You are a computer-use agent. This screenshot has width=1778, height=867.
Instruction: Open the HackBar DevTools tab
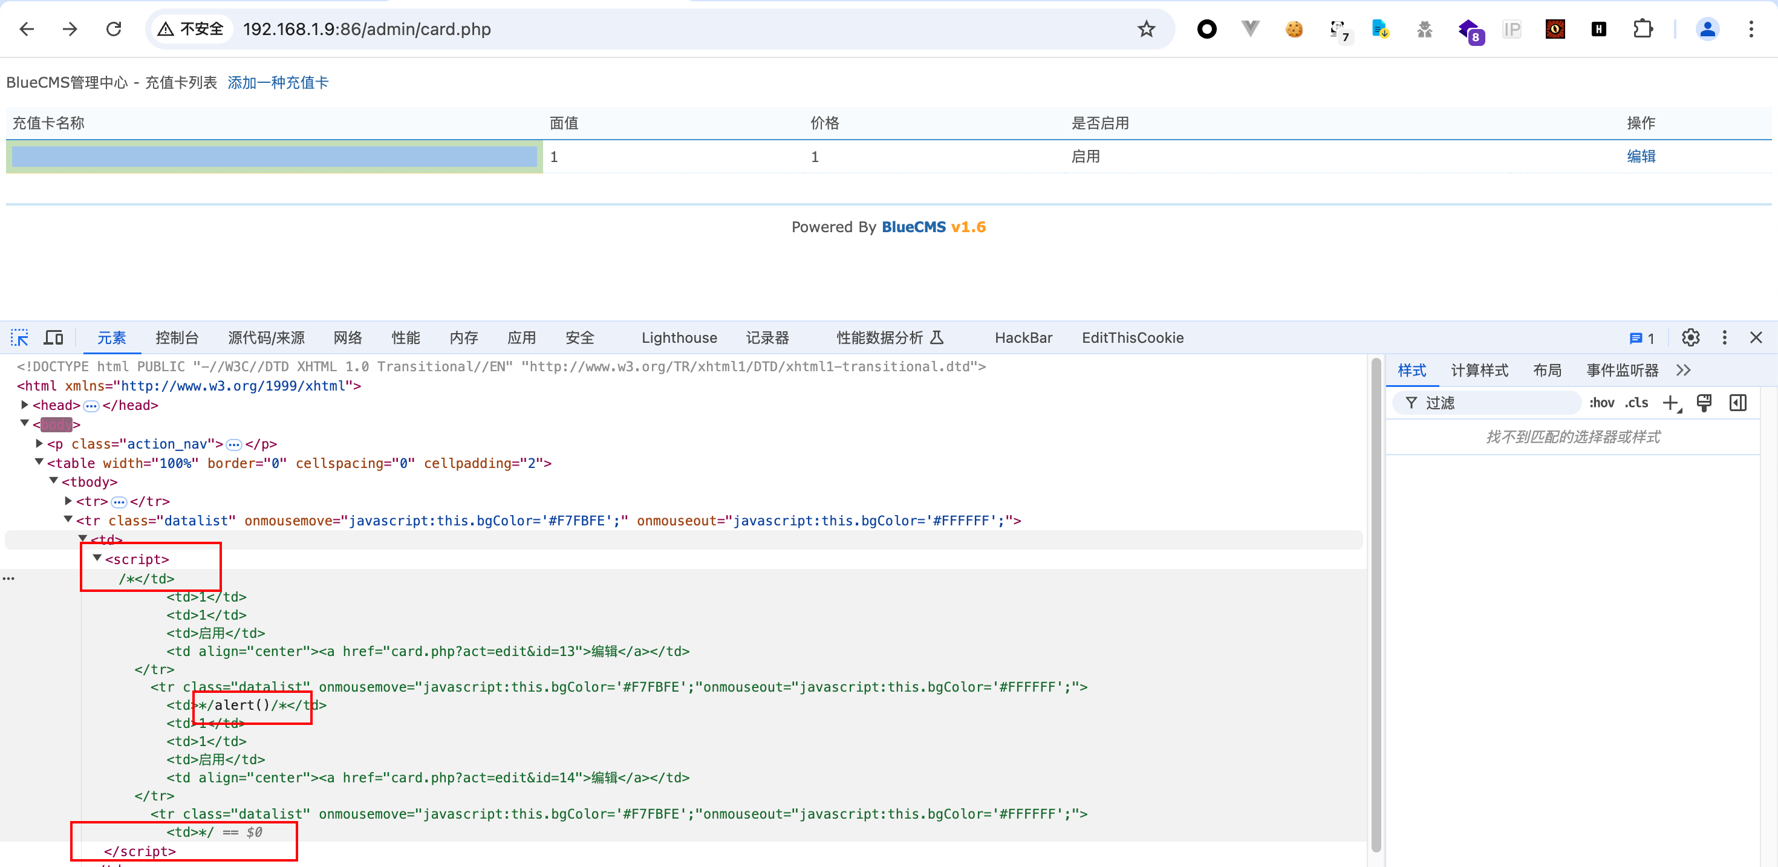1023,337
